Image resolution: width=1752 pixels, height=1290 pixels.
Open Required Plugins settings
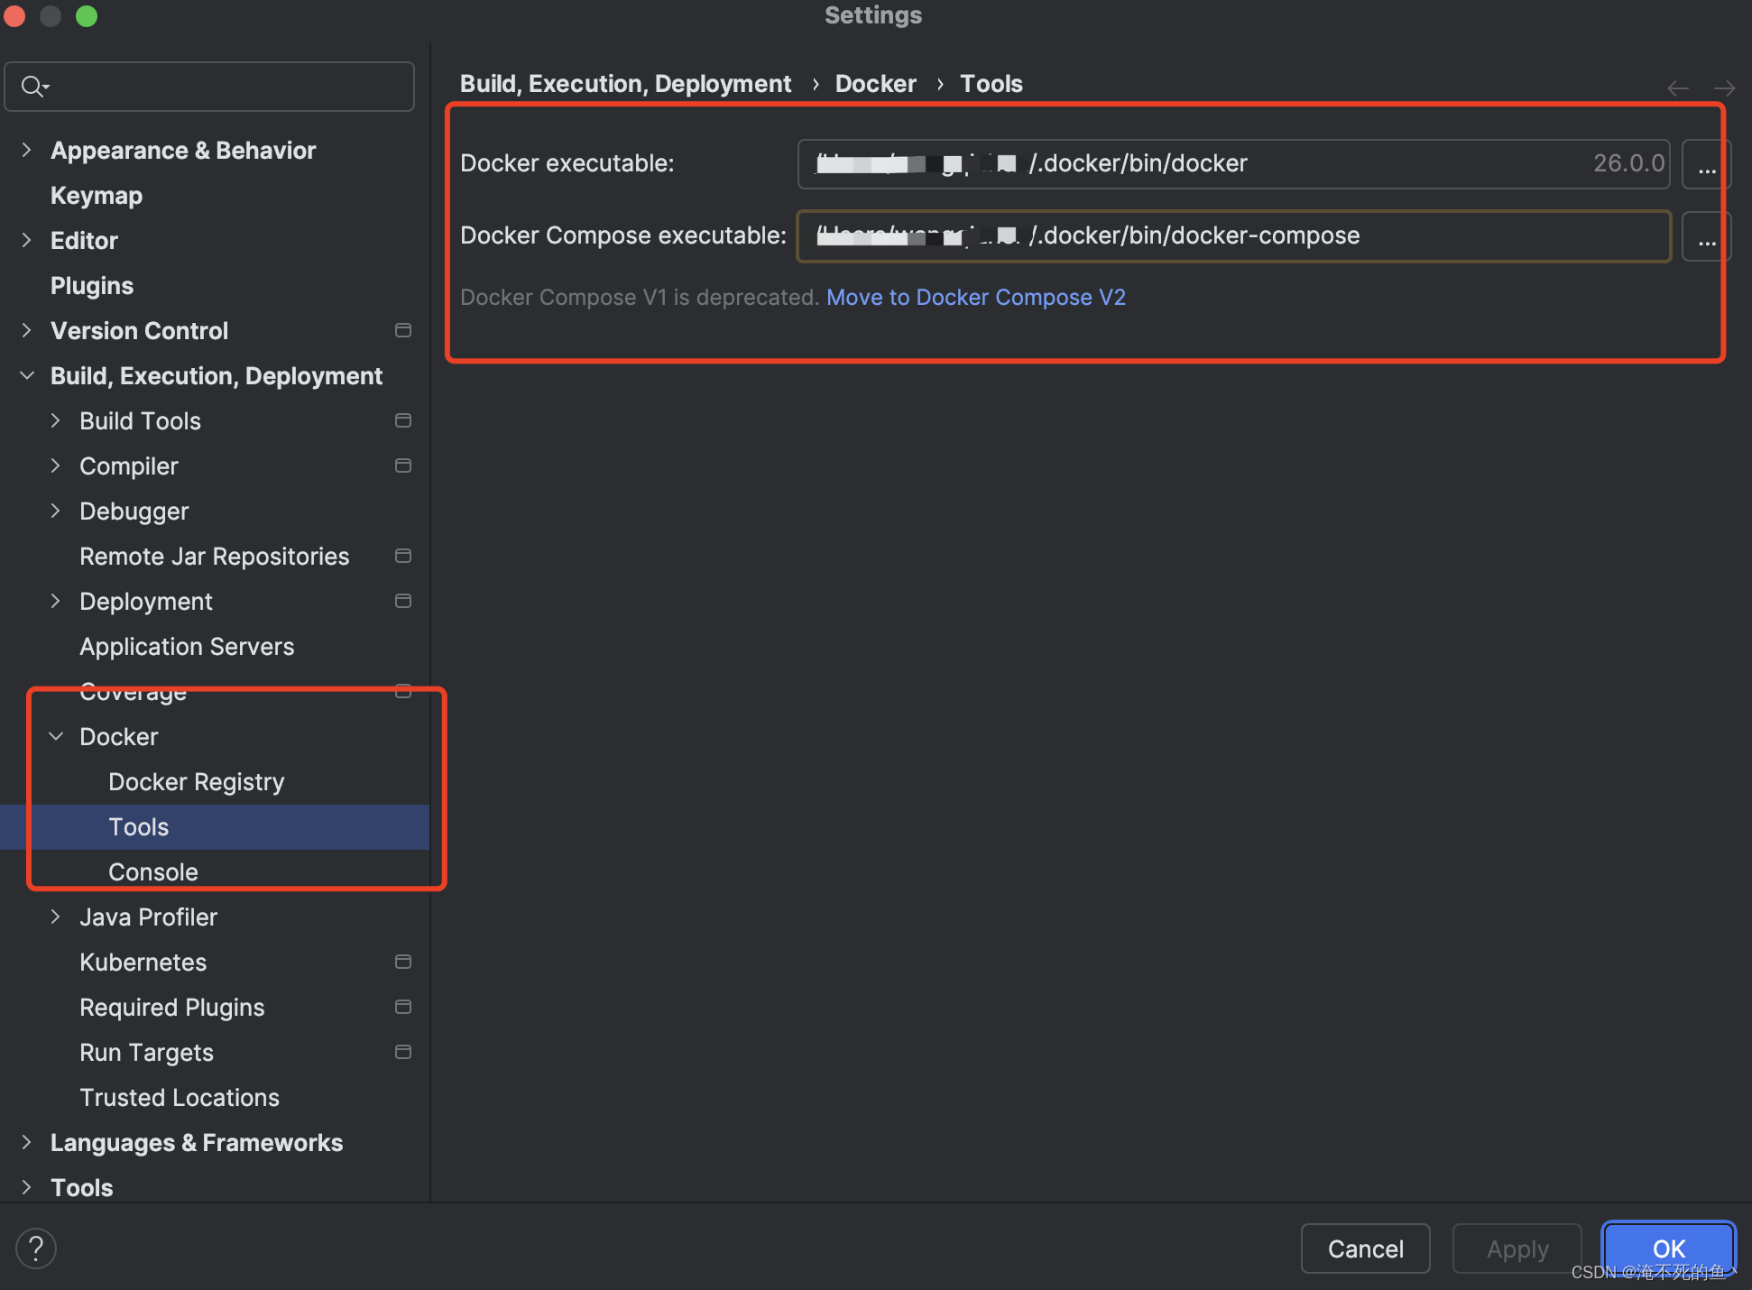tap(171, 1007)
